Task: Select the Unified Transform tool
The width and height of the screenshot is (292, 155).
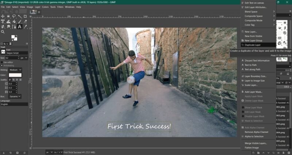Action: [x=3, y=22]
